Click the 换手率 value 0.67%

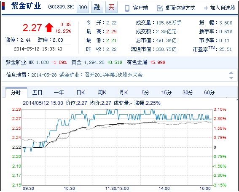(x=226, y=32)
